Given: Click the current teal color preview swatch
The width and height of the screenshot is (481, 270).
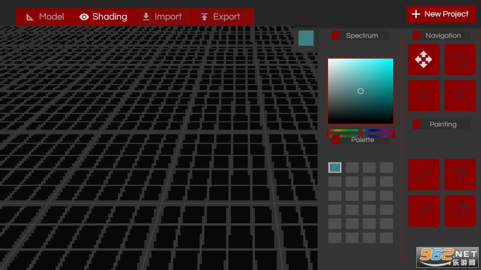Looking at the screenshot, I should pos(306,38).
